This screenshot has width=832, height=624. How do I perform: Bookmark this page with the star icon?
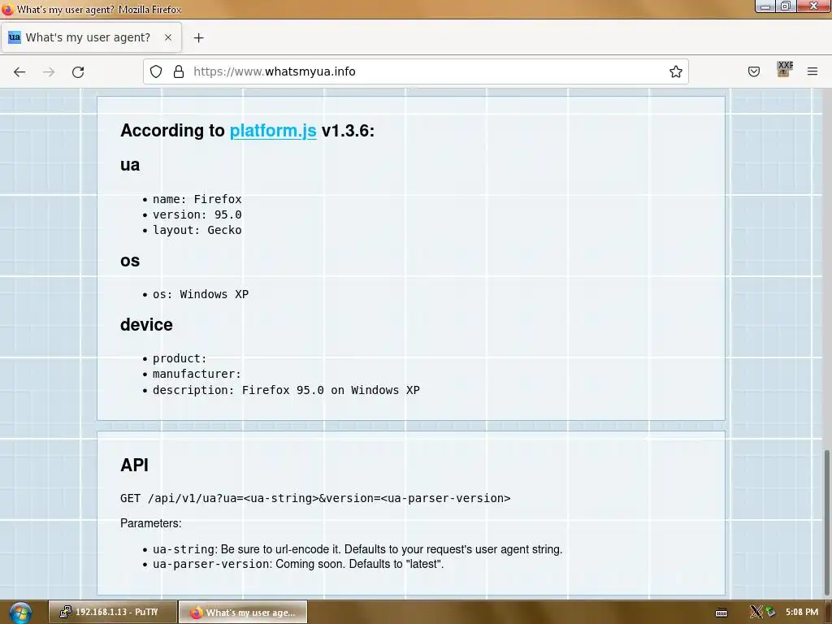(675, 71)
